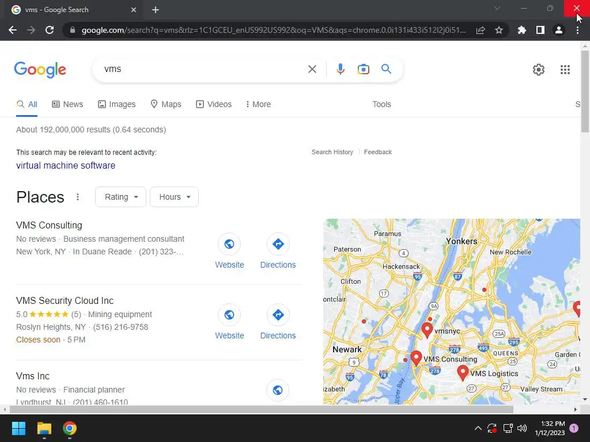This screenshot has width=590, height=442.
Task: Open File Explorer from the taskbar
Action: tap(44, 428)
